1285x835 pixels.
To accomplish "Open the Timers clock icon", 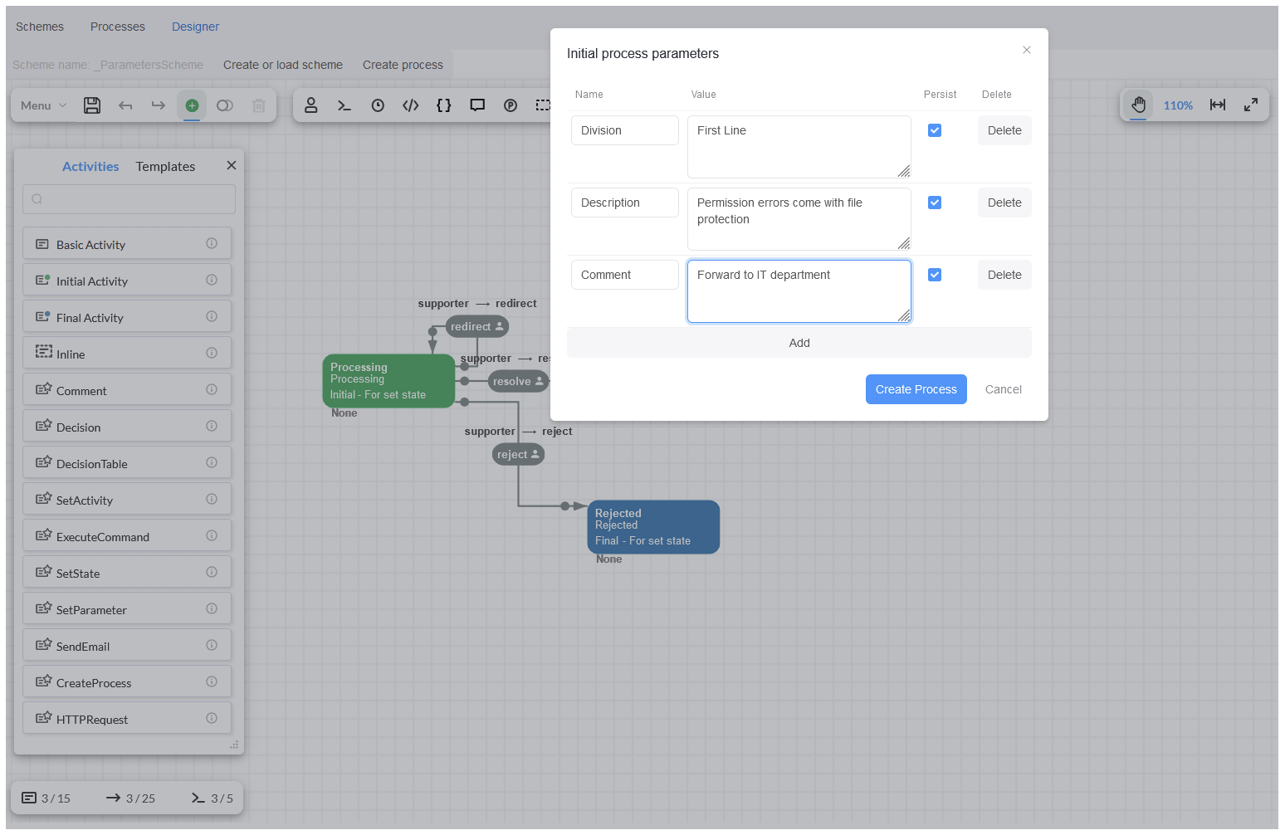I will [378, 105].
